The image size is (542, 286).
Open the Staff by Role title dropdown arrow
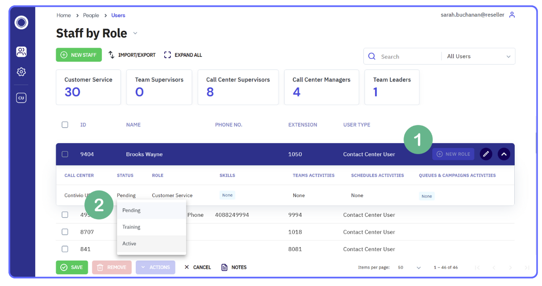point(135,33)
